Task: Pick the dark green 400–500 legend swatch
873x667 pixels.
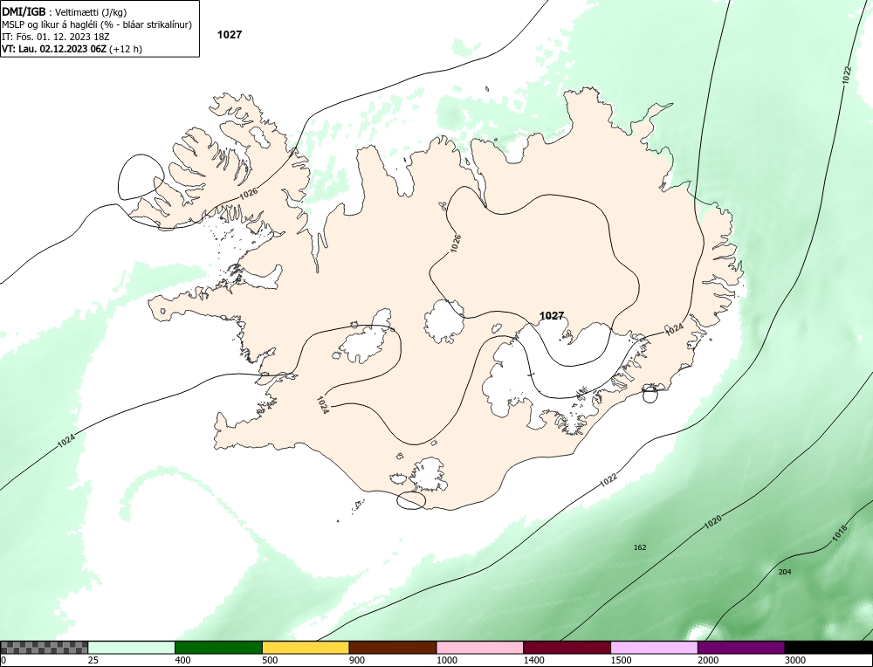Action: tap(218, 647)
